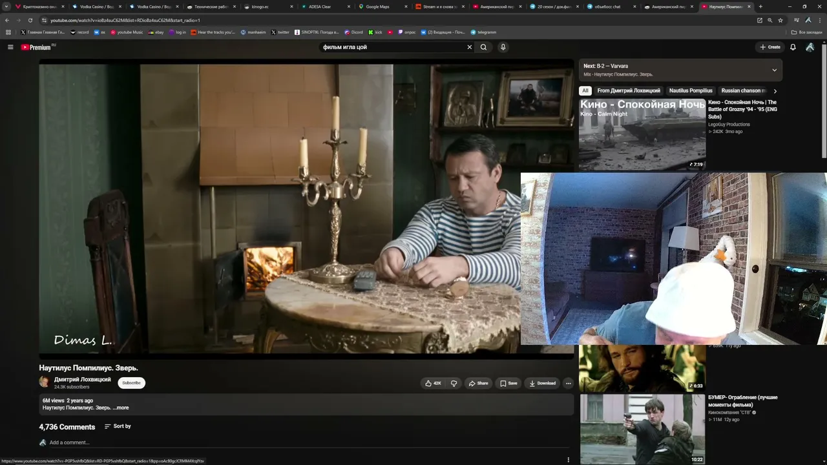Open the manhaeim bookmark
This screenshot has height=465, width=827.
point(253,32)
